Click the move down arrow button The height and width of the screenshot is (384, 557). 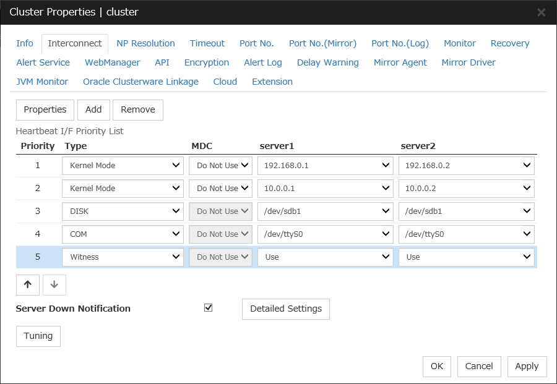pos(54,284)
